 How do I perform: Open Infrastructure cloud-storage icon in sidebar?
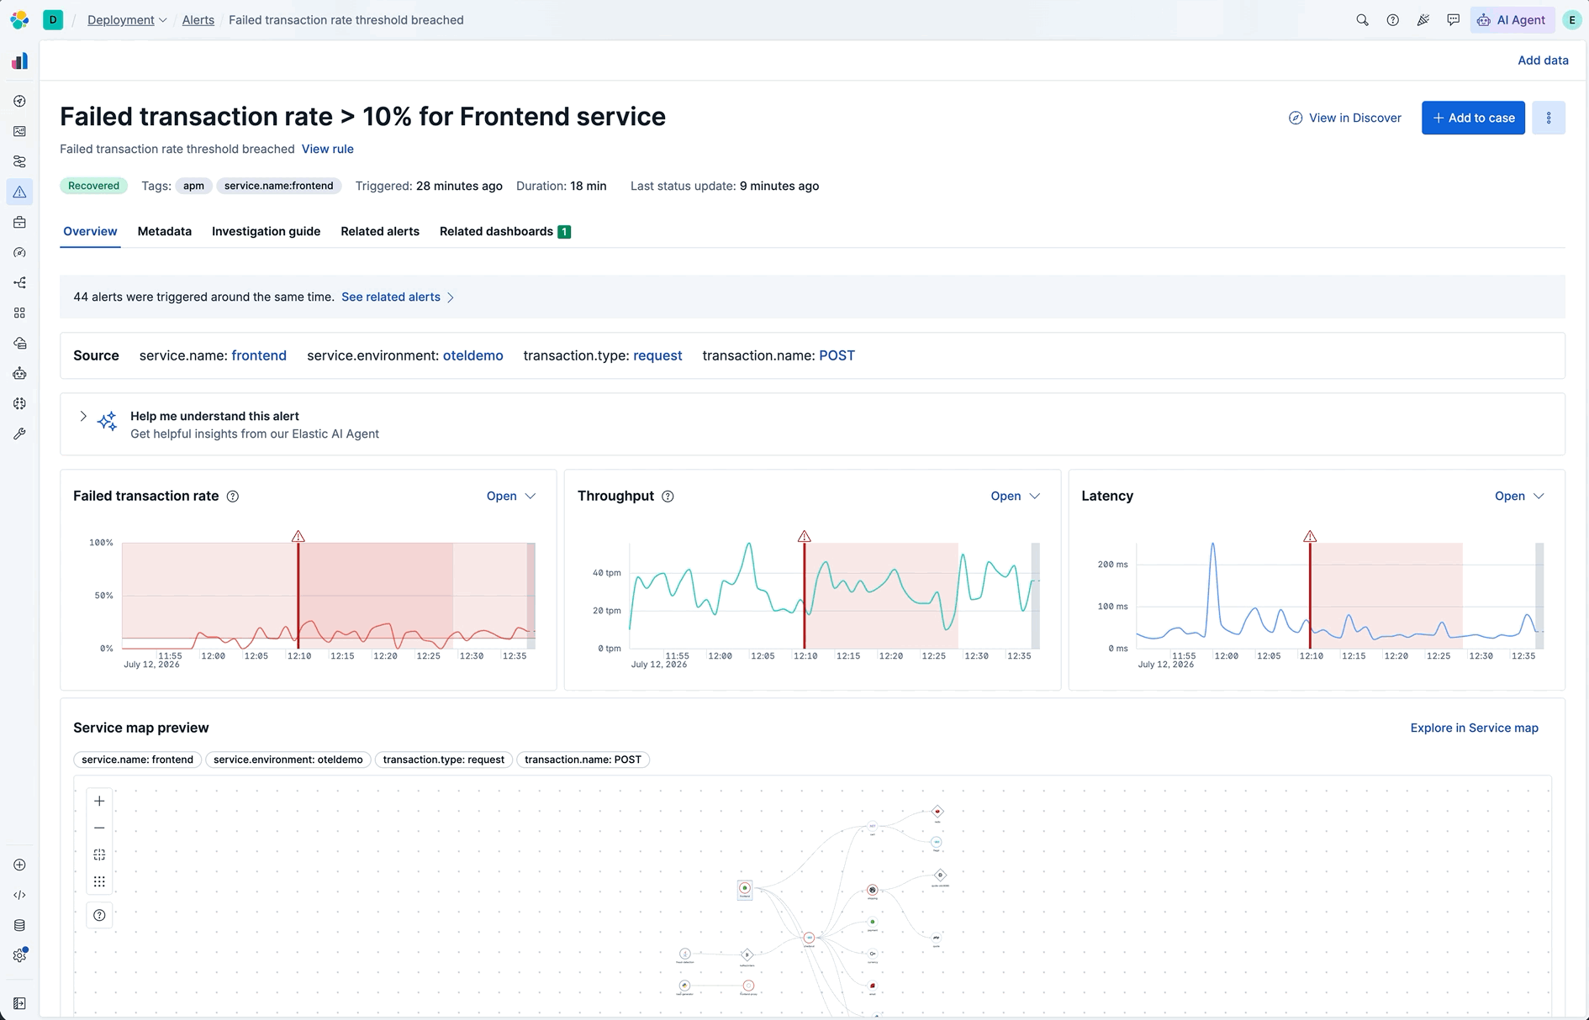(x=19, y=343)
